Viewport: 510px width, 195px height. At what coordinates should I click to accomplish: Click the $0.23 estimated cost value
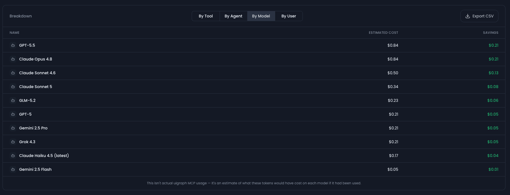(393, 100)
